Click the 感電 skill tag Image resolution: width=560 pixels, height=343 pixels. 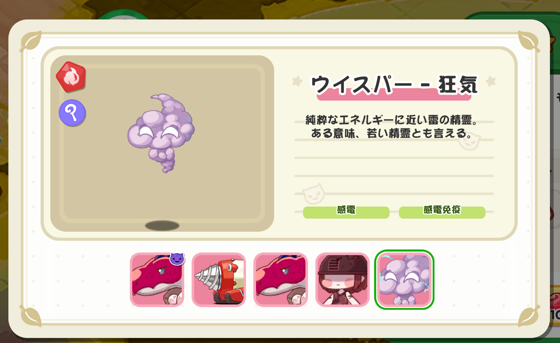point(346,212)
